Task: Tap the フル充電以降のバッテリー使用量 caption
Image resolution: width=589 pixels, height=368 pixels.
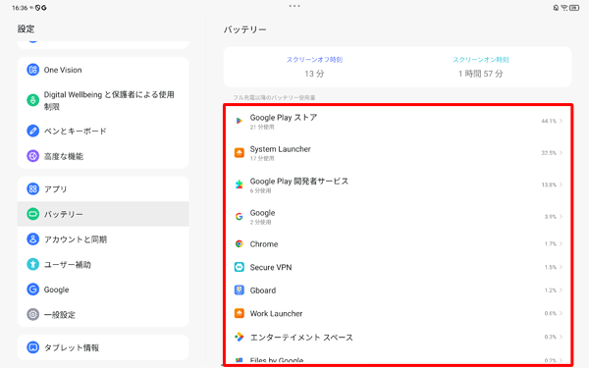Action: pos(274,97)
